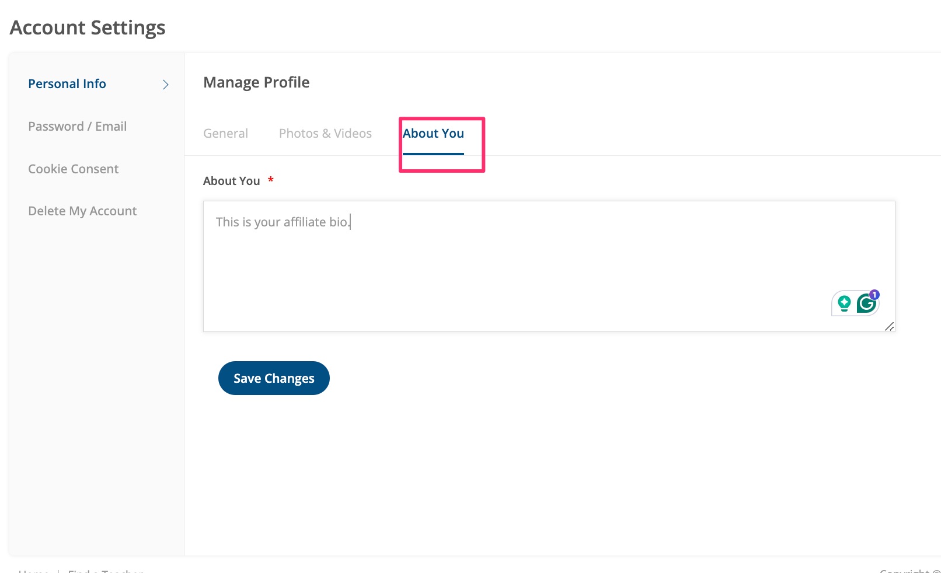Click the purple Grammarly notification badge
The image size is (941, 573).
click(x=874, y=295)
